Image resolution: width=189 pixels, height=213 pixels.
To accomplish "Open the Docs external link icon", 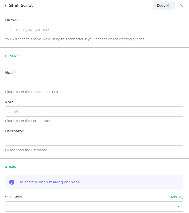I will click(x=168, y=6).
